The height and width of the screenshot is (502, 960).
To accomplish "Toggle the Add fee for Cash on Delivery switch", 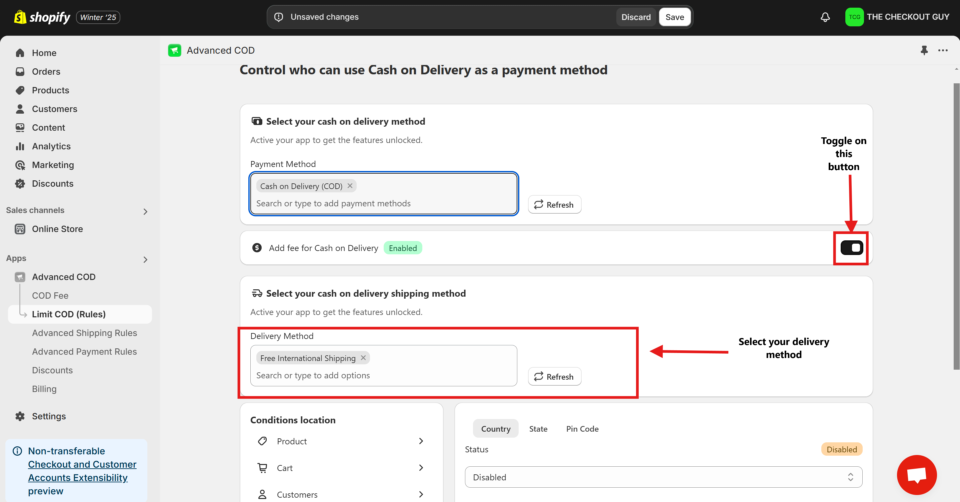I will [x=852, y=248].
